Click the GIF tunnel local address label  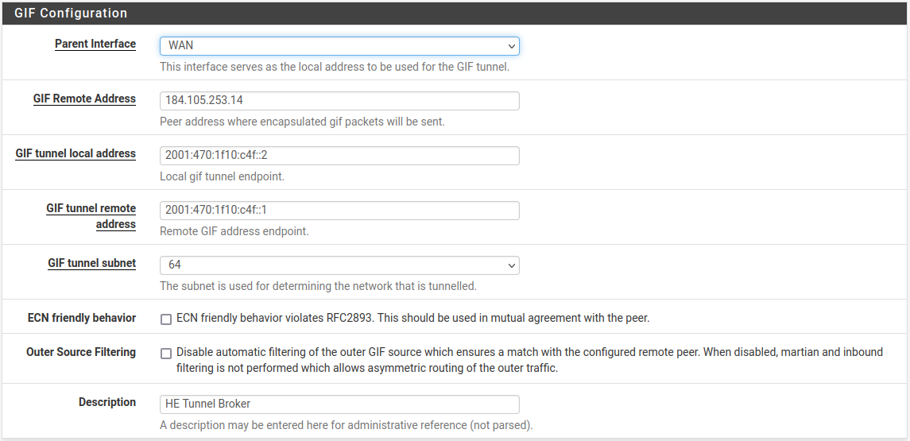pos(76,154)
